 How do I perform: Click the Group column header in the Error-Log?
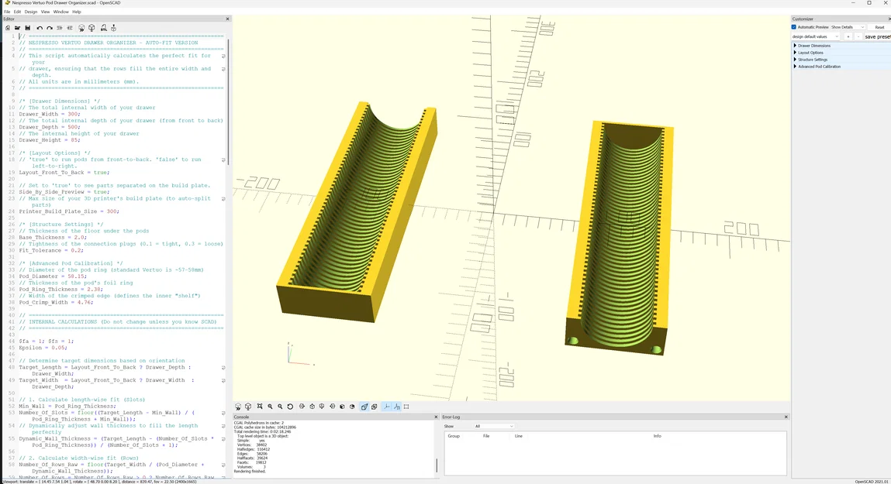(x=454, y=436)
